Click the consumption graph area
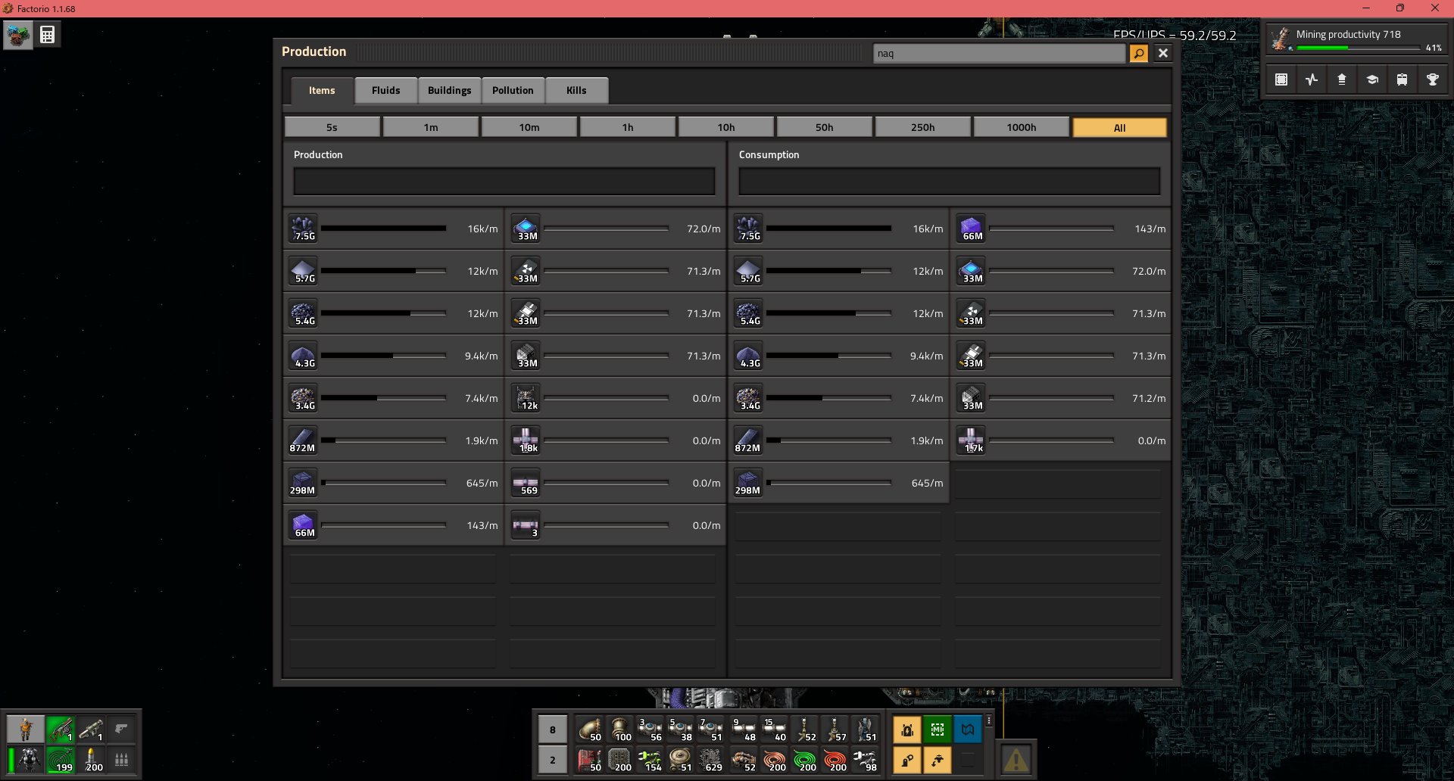This screenshot has width=1454, height=781. coord(950,182)
